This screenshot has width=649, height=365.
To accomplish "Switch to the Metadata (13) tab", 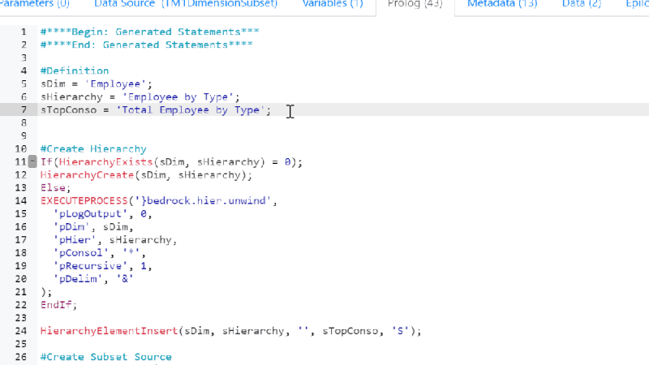I will [x=502, y=4].
